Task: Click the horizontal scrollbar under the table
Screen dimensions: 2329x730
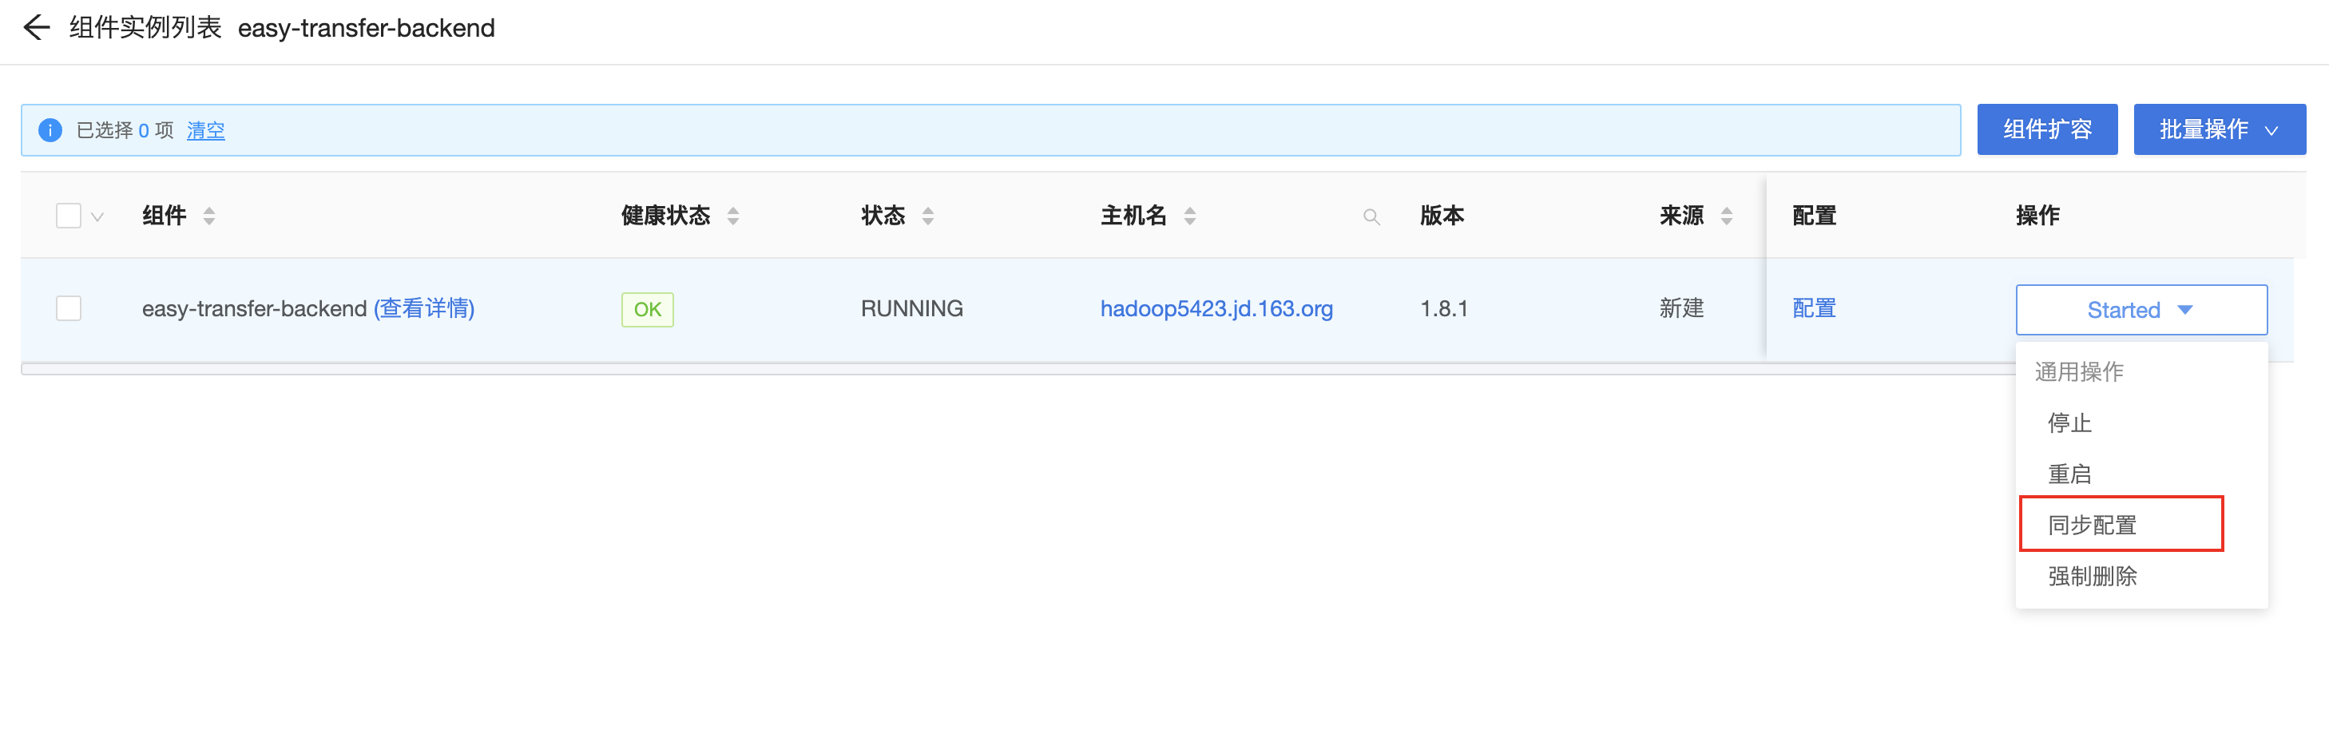Action: (1018, 369)
